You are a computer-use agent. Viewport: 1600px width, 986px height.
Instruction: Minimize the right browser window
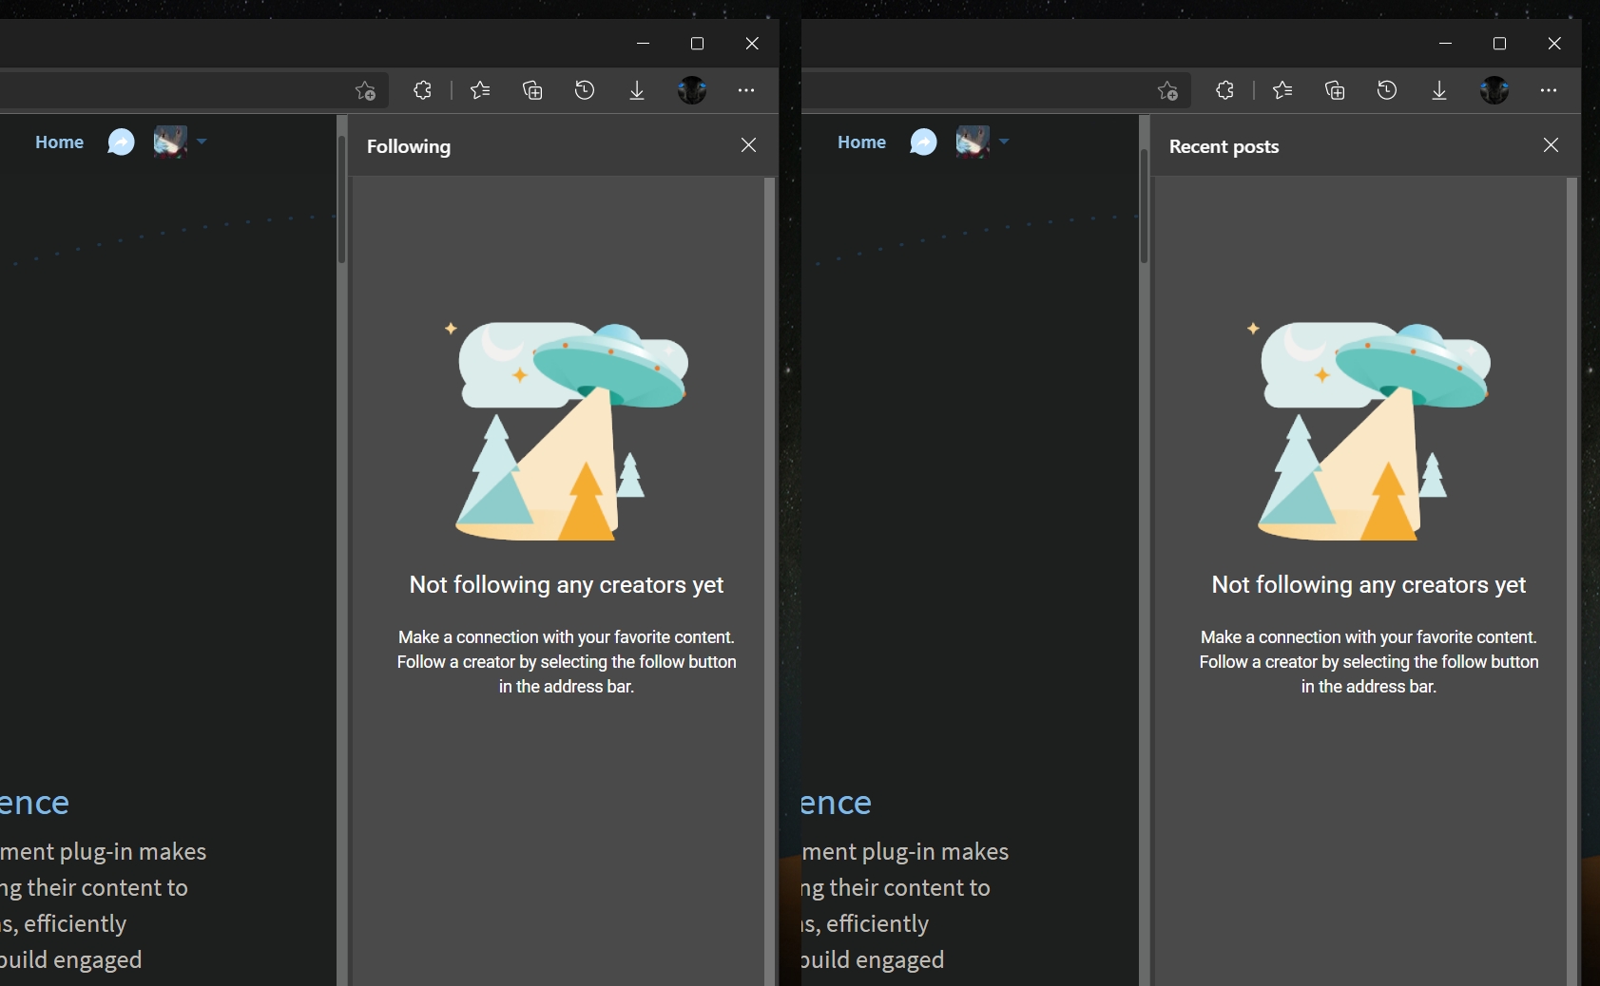pyautogui.click(x=1445, y=44)
